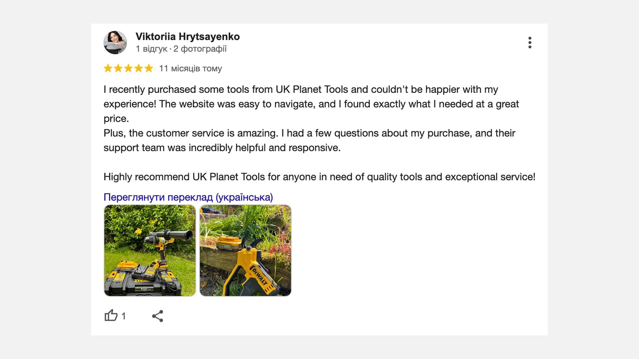The height and width of the screenshot is (359, 639).
Task: Click the second gold rating star
Action: pyautogui.click(x=118, y=68)
